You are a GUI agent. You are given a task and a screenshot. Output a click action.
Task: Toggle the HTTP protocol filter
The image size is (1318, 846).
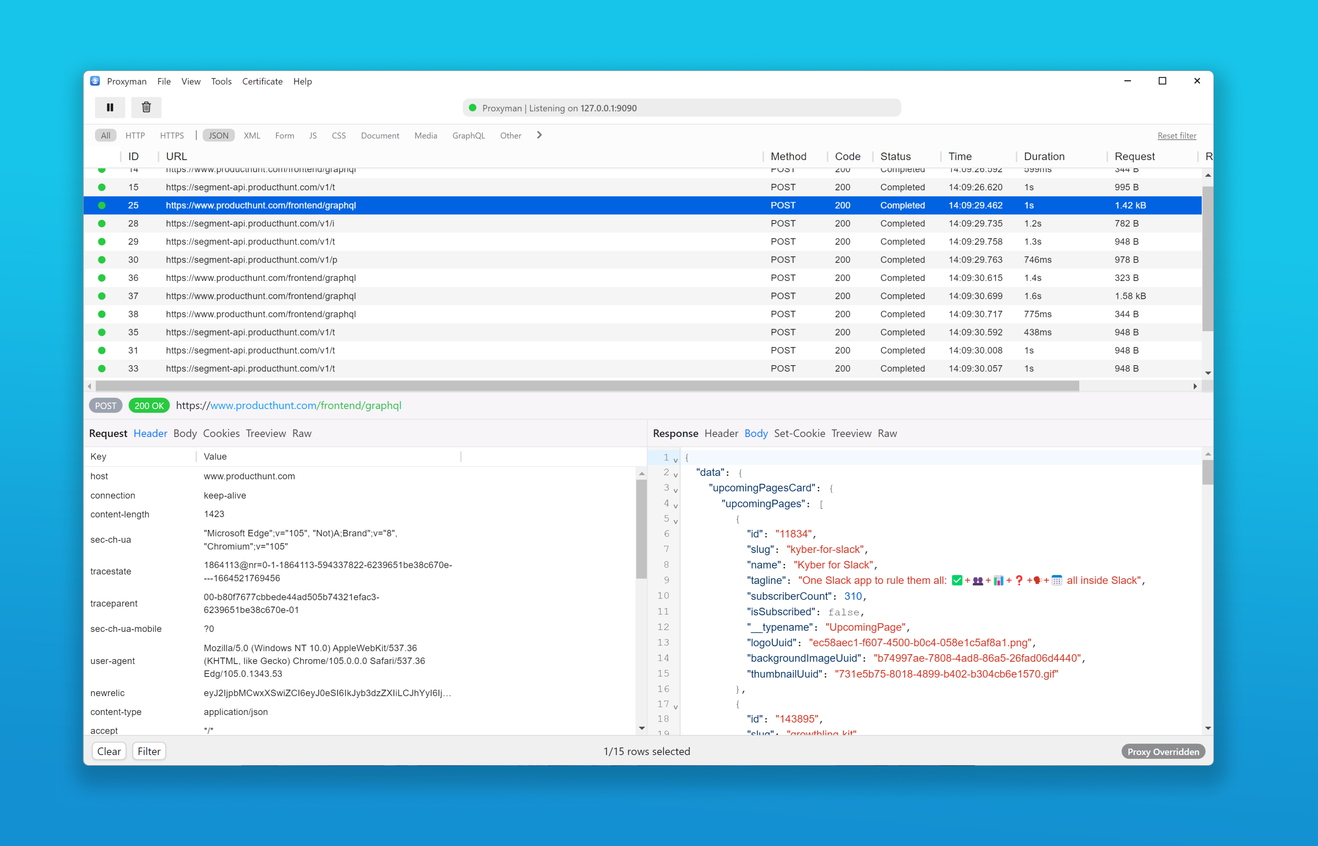point(135,136)
